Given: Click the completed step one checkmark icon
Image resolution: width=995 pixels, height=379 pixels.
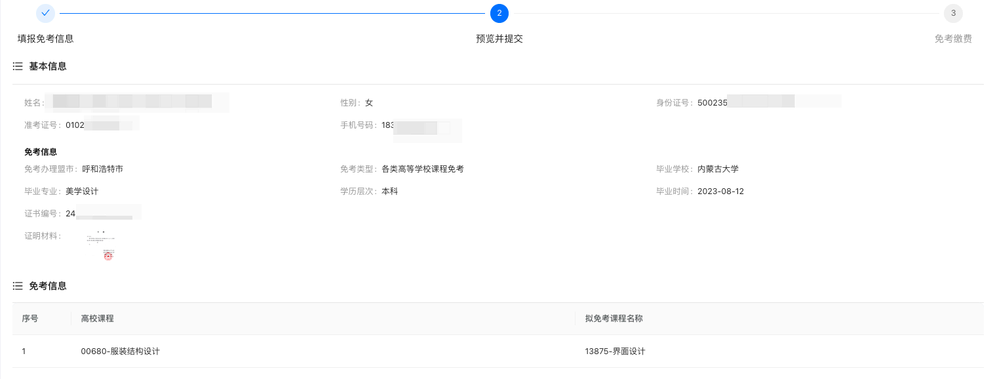Looking at the screenshot, I should pyautogui.click(x=45, y=13).
